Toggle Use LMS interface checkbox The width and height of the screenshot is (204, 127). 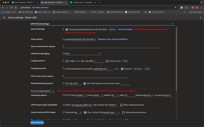pos(85,83)
